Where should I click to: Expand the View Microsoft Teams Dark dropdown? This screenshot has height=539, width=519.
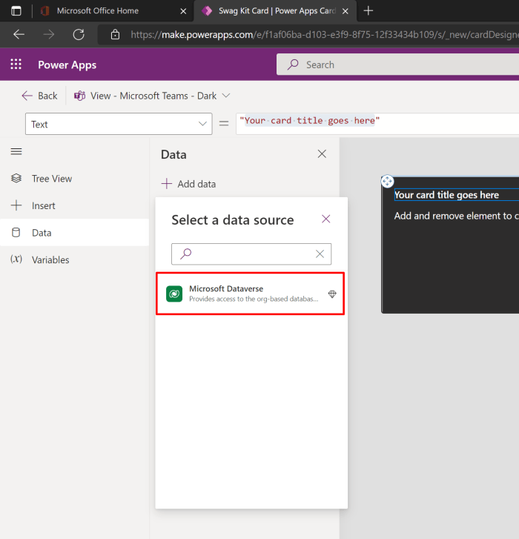pyautogui.click(x=226, y=96)
